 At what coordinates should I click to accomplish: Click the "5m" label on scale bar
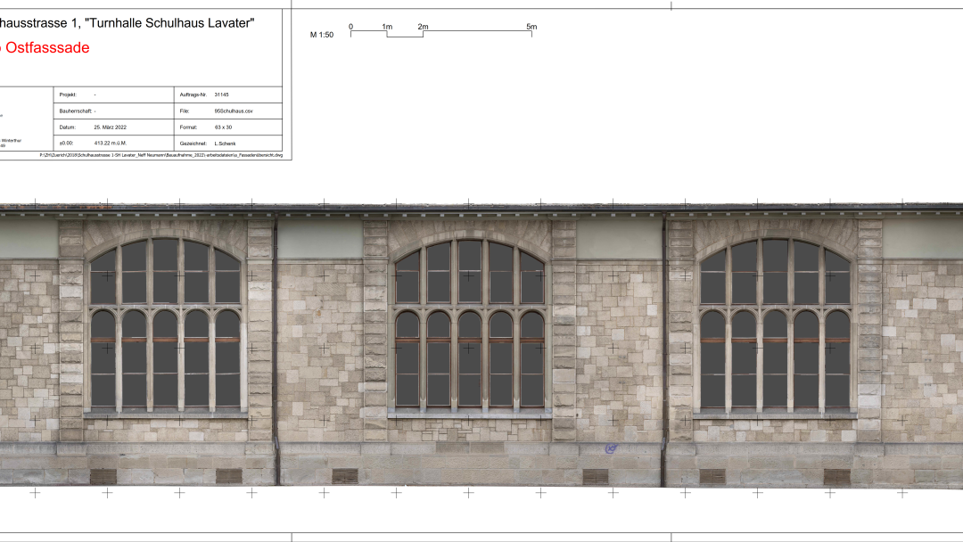tap(531, 27)
